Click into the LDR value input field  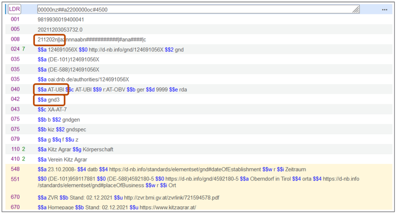198,10
